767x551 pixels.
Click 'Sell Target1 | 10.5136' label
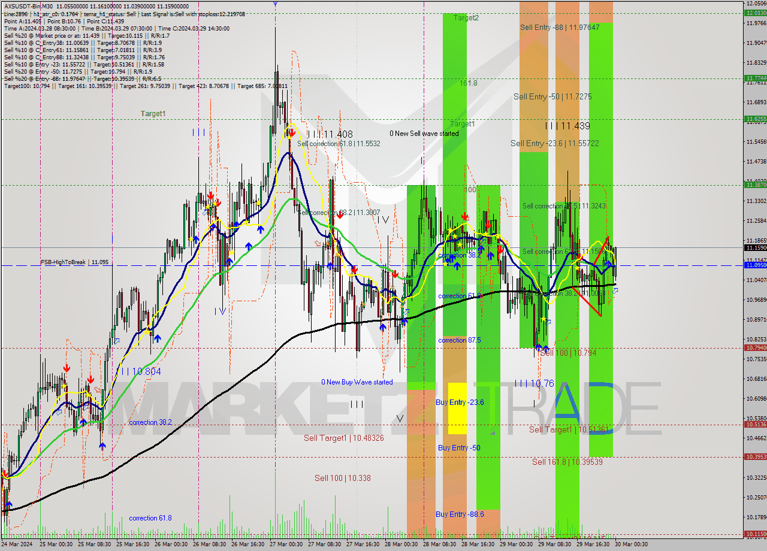[x=569, y=429]
